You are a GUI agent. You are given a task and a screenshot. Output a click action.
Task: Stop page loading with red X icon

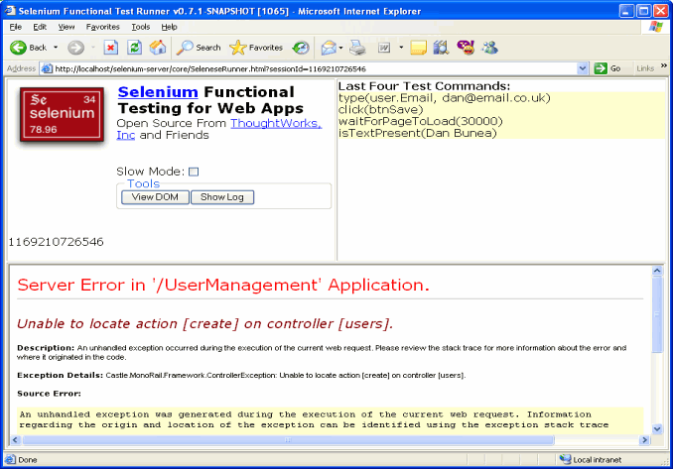point(111,48)
